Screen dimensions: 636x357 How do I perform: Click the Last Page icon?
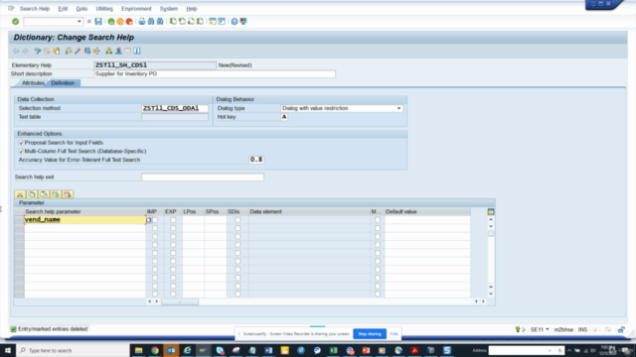click(200, 22)
